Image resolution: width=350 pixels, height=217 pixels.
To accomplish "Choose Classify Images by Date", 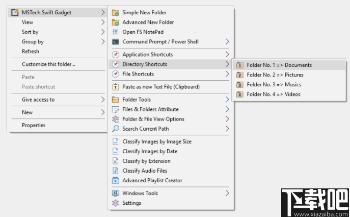I will [x=150, y=151].
